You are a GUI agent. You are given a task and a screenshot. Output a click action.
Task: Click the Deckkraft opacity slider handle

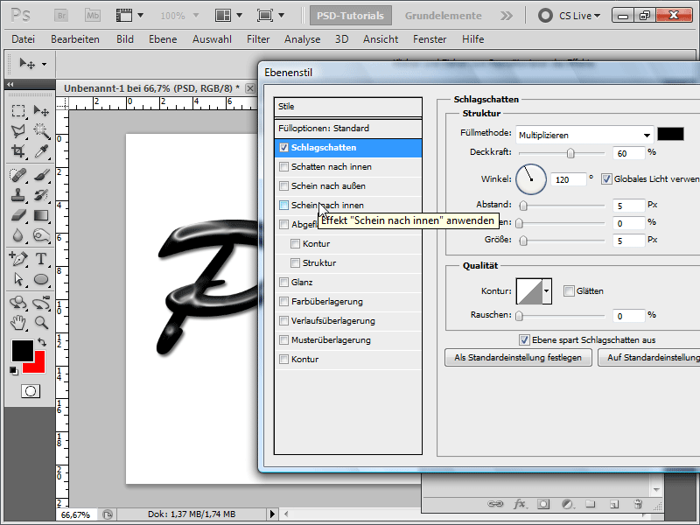570,153
